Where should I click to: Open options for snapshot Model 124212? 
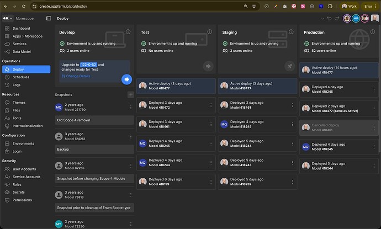click(x=131, y=136)
